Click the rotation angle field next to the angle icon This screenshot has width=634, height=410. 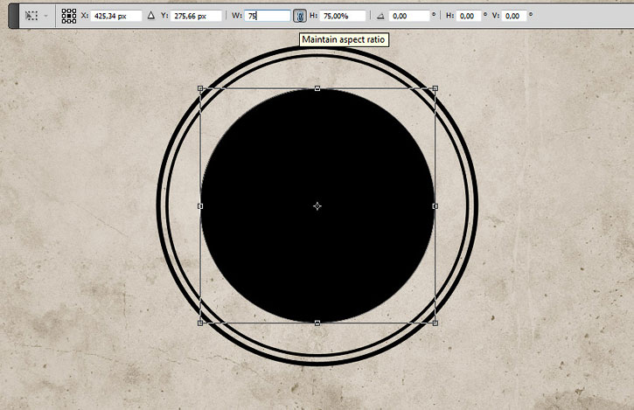pos(408,16)
